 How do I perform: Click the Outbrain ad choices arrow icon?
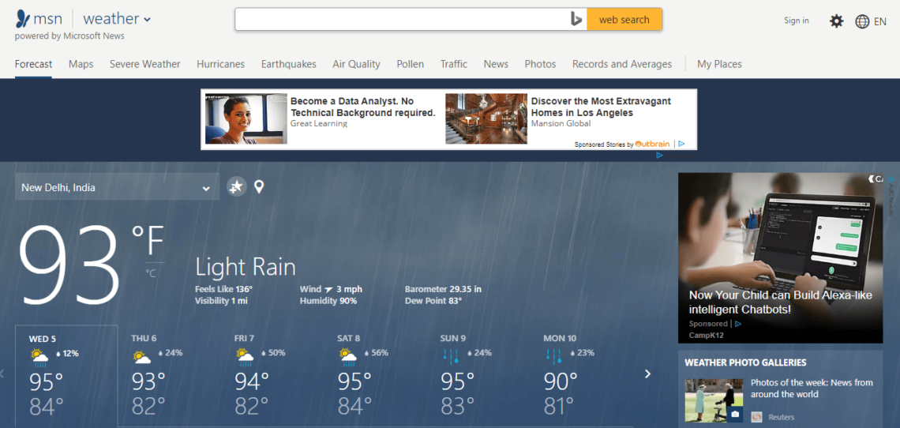[x=681, y=145]
